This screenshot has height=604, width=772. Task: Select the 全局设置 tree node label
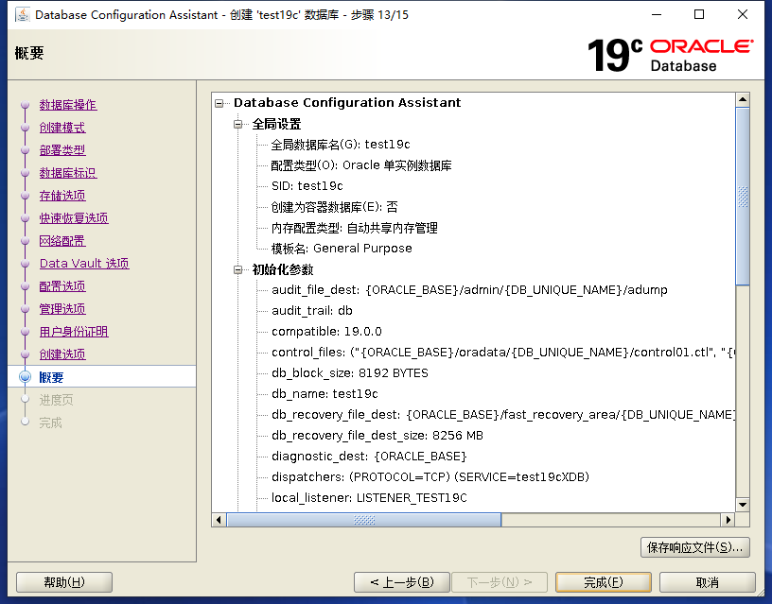coord(276,124)
